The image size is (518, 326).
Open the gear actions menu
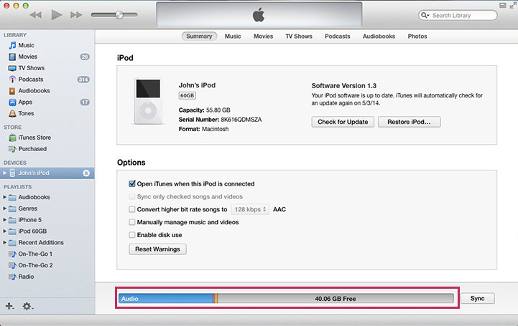[x=28, y=306]
